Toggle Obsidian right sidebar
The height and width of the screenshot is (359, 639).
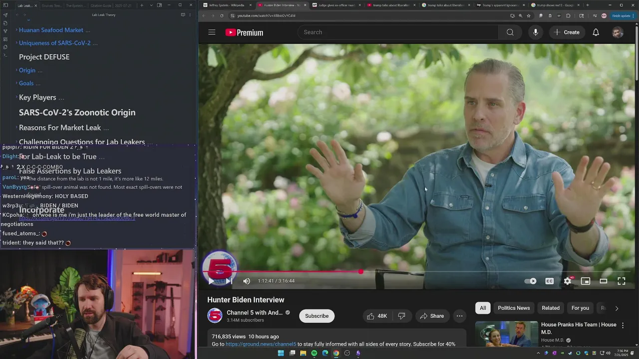(x=159, y=5)
